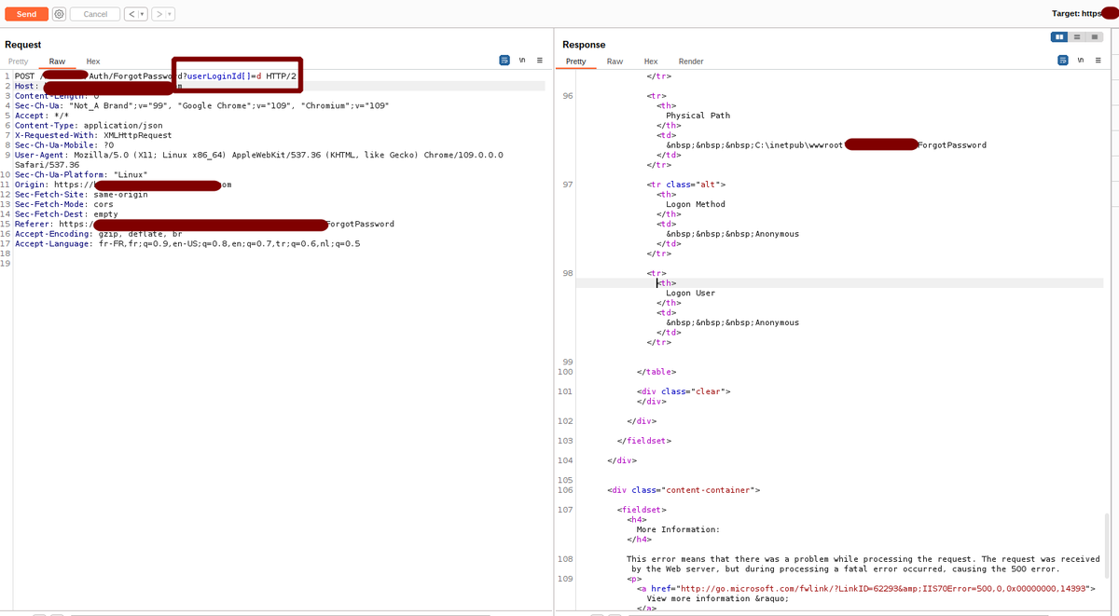Select side-by-side split layout view

(1059, 36)
